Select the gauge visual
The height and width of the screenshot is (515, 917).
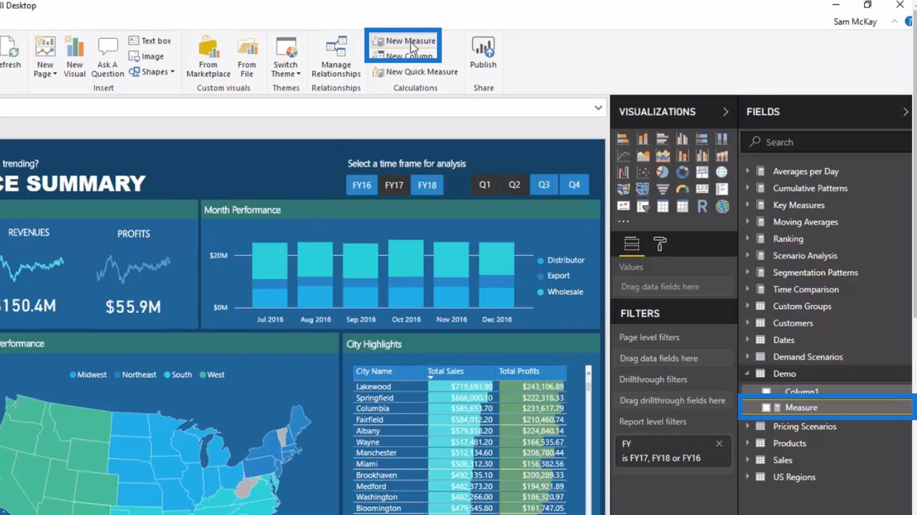(682, 190)
